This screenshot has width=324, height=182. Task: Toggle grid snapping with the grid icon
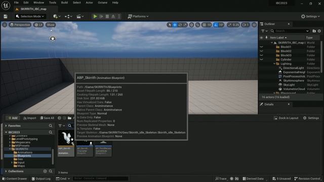[x=204, y=25]
